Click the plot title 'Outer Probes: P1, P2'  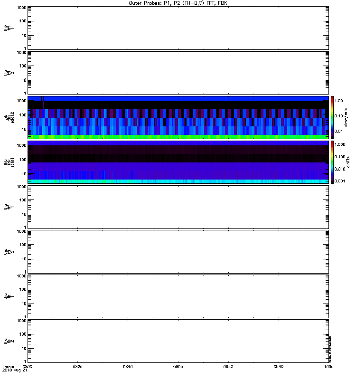click(178, 3)
